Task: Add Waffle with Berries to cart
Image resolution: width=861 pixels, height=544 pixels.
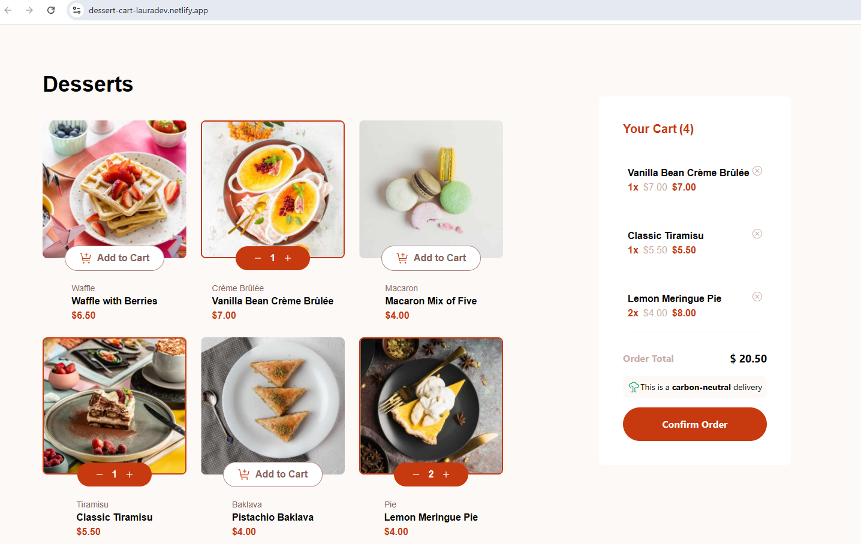Action: point(115,258)
